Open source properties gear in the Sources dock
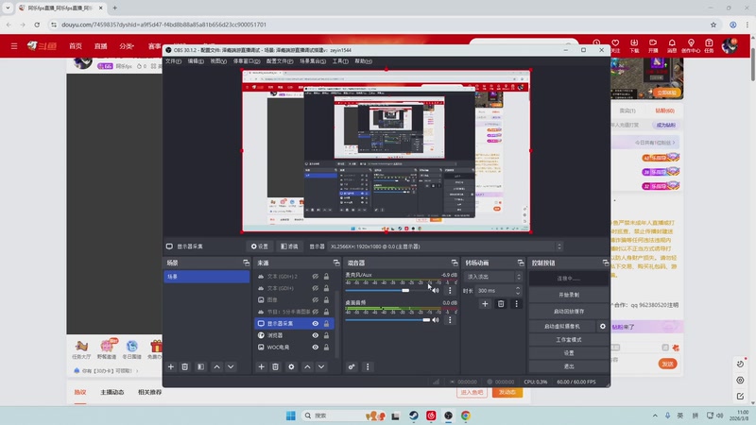This screenshot has width=756, height=425. 291,366
